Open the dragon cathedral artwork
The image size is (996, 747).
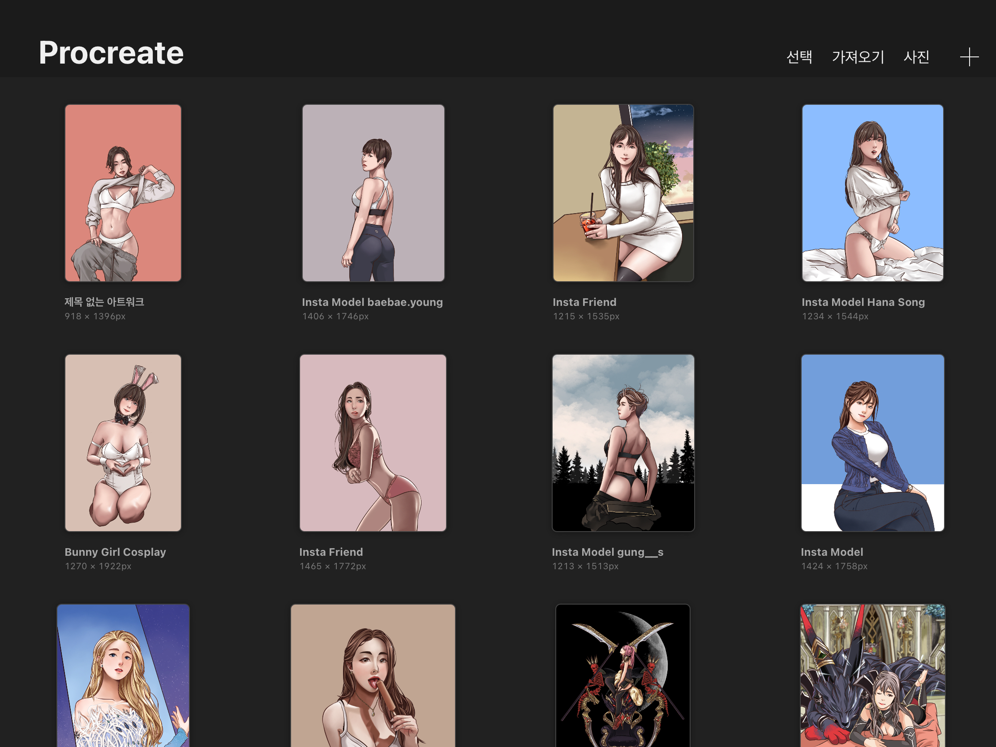(x=872, y=675)
